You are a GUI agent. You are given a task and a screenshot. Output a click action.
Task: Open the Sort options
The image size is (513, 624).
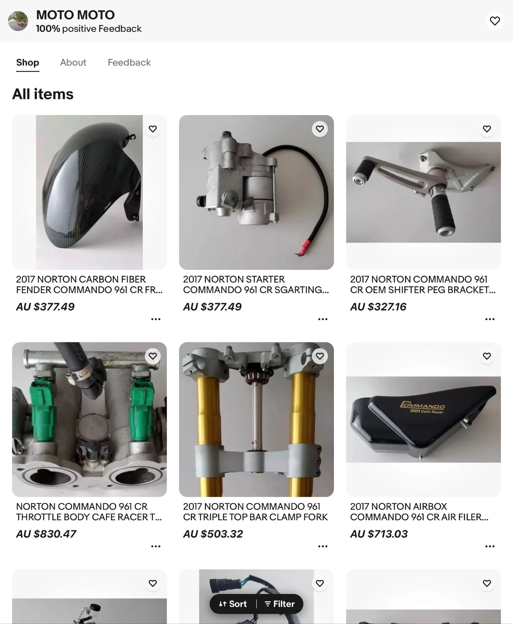[x=233, y=604]
